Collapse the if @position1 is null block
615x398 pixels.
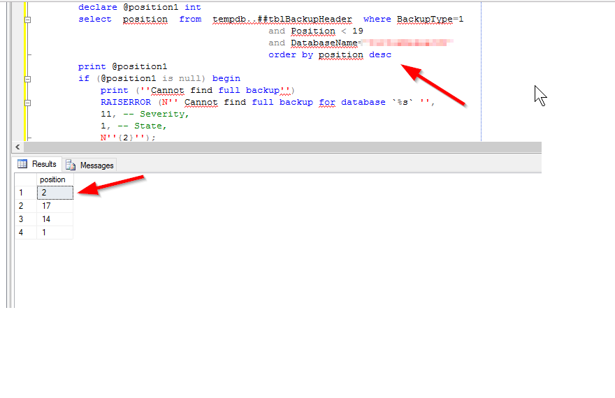click(x=27, y=79)
